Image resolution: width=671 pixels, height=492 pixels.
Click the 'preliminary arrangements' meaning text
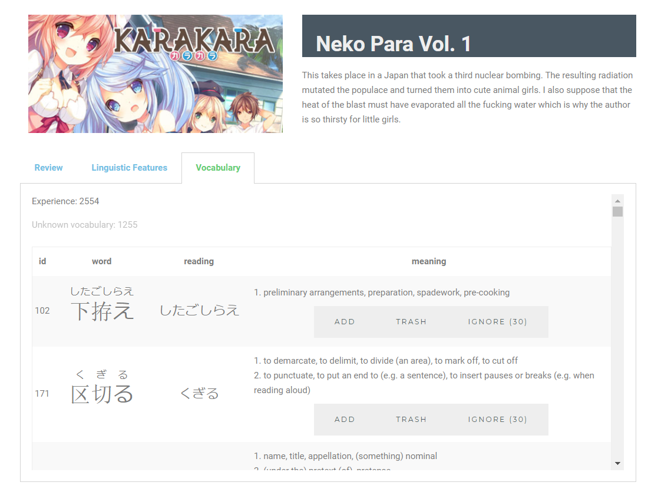tap(382, 293)
